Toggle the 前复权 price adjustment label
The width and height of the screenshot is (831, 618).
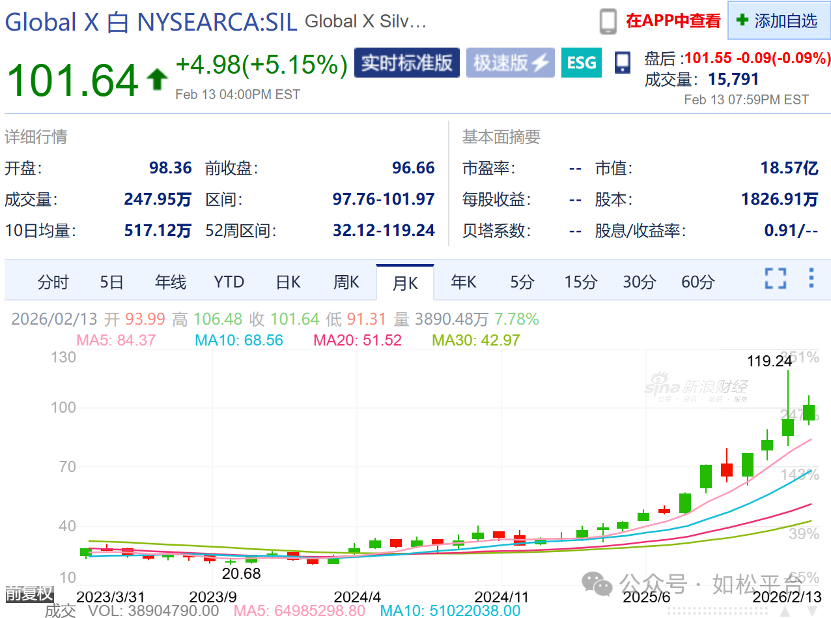pos(29,594)
